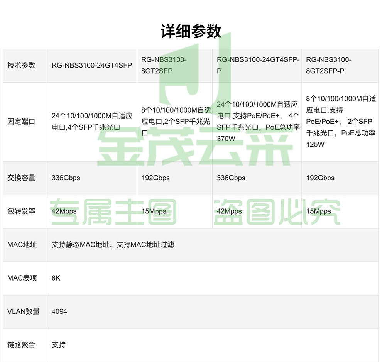Select the MAC表项 row label
382x362 pixels.
pyautogui.click(x=22, y=278)
